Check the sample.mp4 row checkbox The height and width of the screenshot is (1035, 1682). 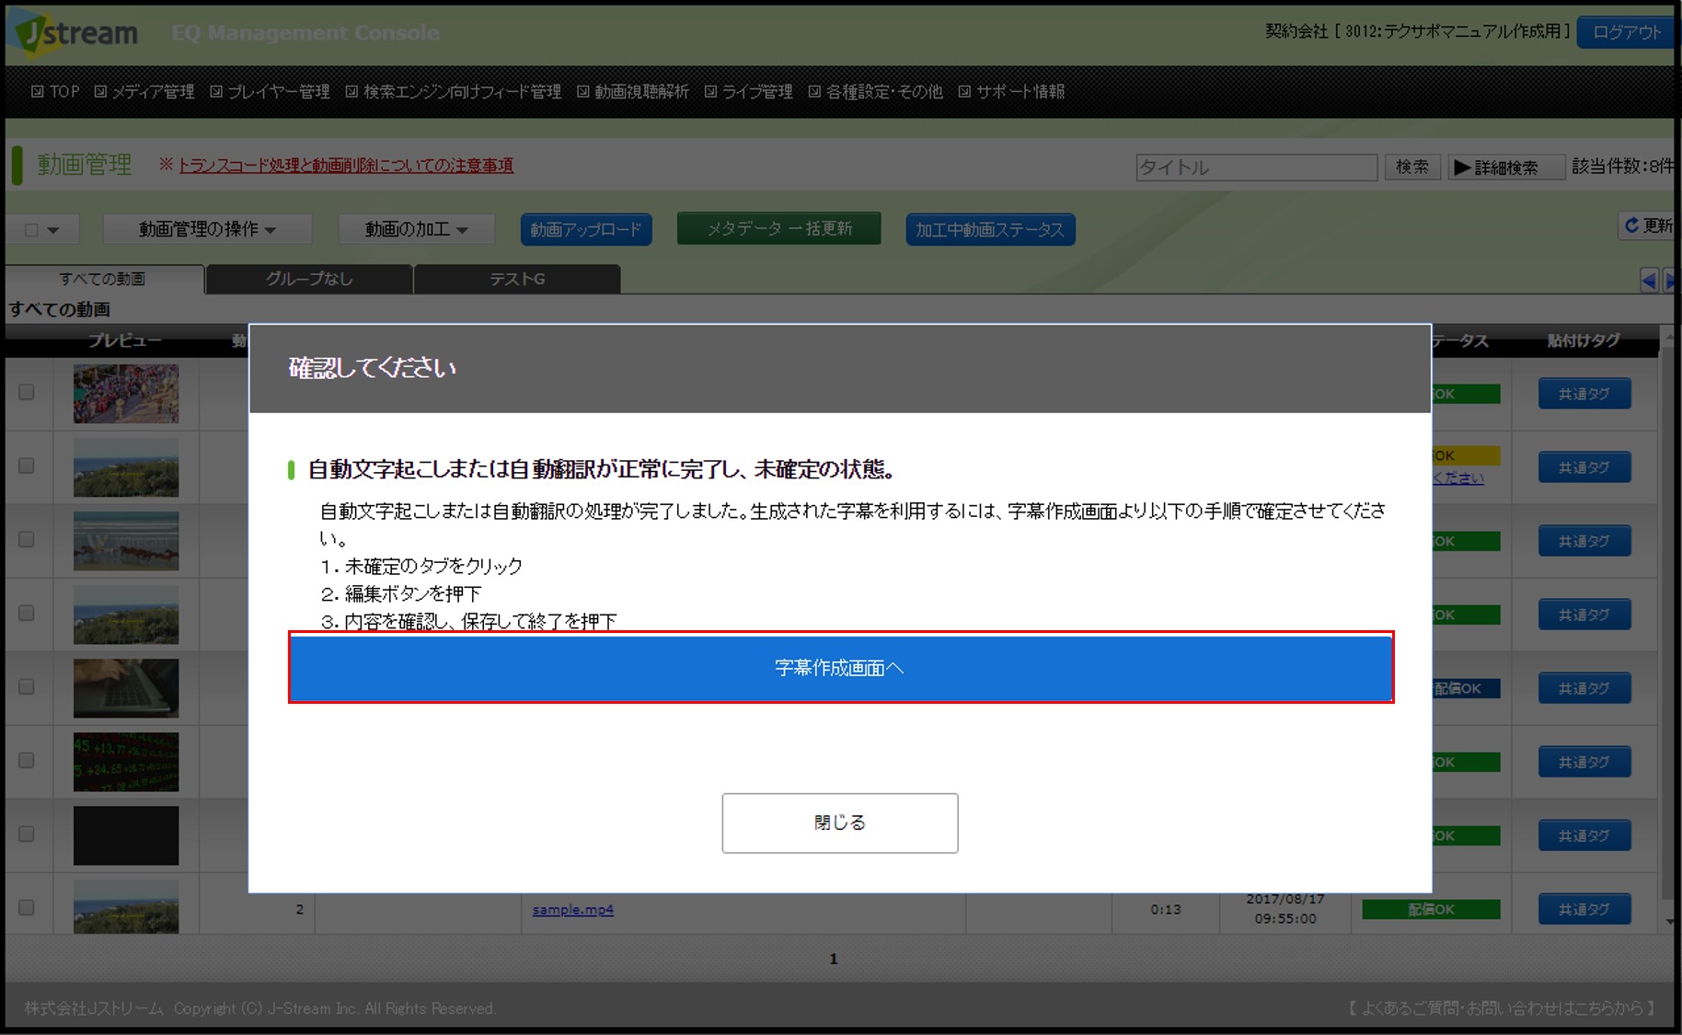[x=27, y=907]
